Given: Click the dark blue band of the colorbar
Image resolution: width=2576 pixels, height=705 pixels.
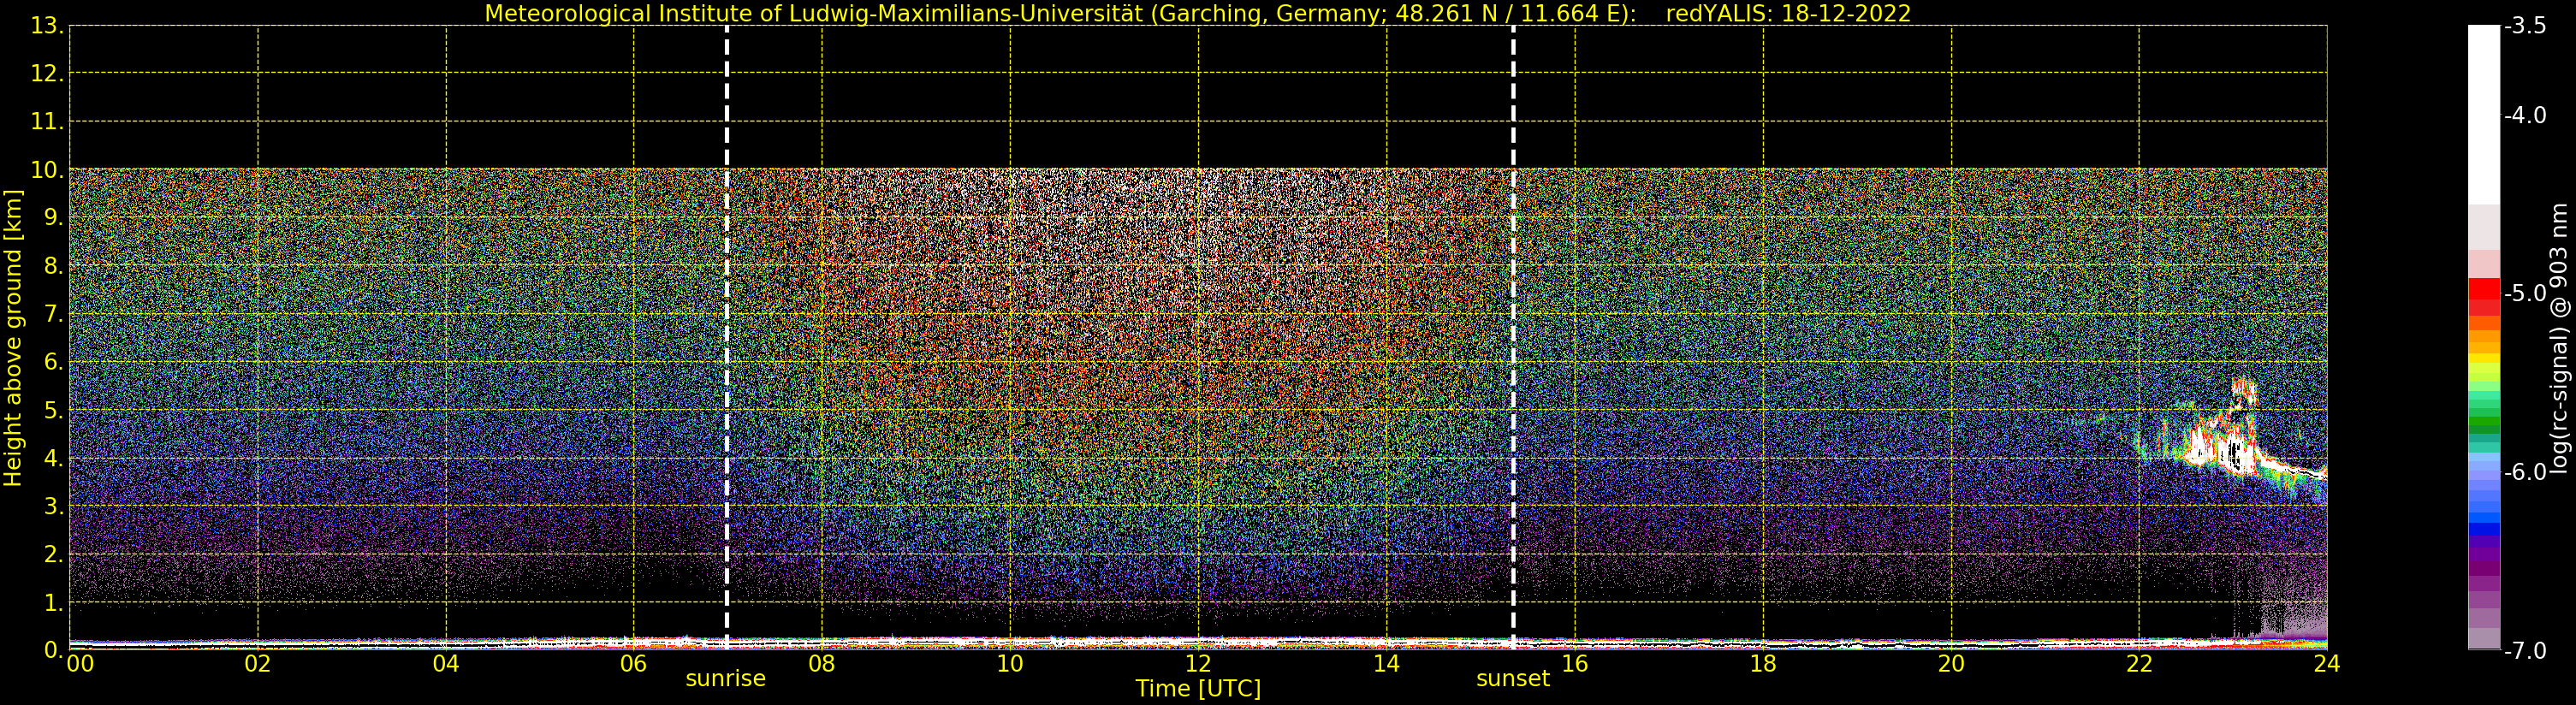Looking at the screenshot, I should (2484, 529).
